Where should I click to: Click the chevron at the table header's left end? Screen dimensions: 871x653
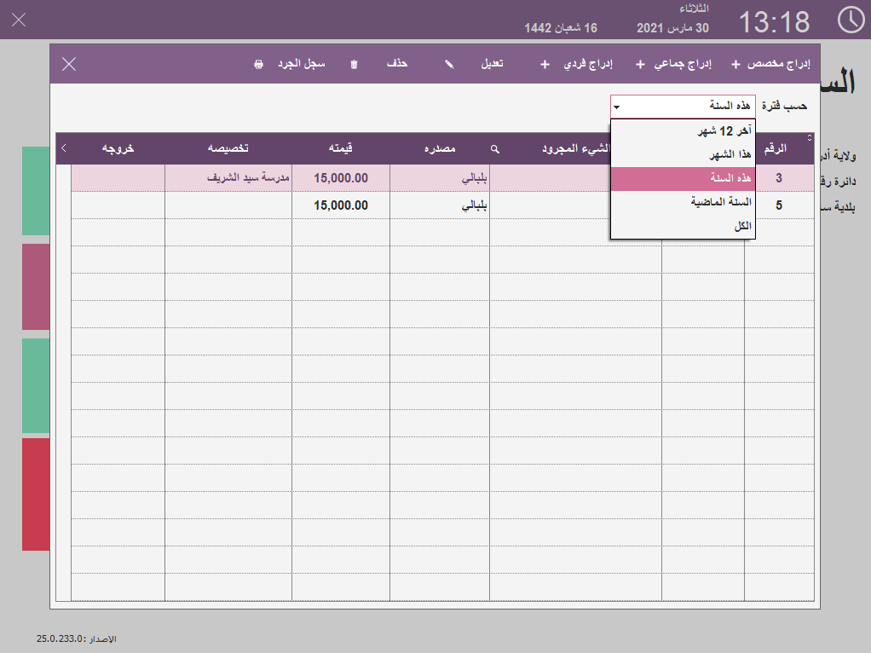[64, 148]
